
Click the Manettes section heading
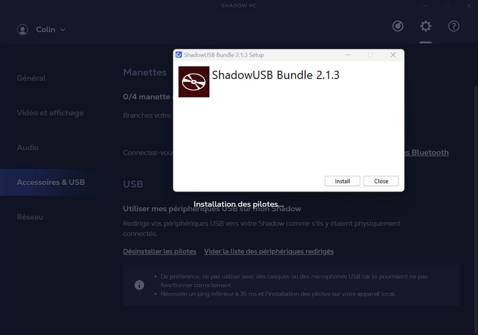[x=145, y=72]
